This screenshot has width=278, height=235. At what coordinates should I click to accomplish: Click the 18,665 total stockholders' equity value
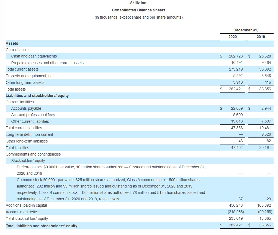265,218
